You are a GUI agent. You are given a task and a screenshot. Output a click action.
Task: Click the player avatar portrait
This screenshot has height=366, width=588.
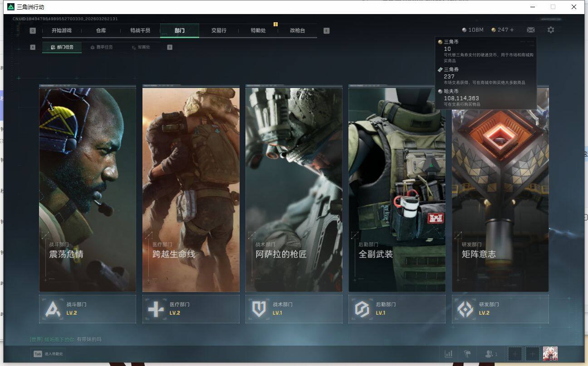click(x=550, y=354)
